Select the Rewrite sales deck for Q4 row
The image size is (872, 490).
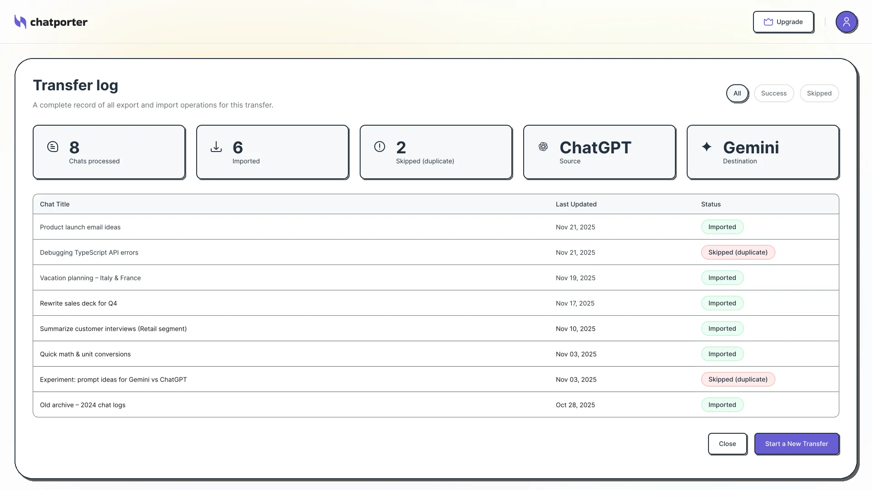coord(79,304)
